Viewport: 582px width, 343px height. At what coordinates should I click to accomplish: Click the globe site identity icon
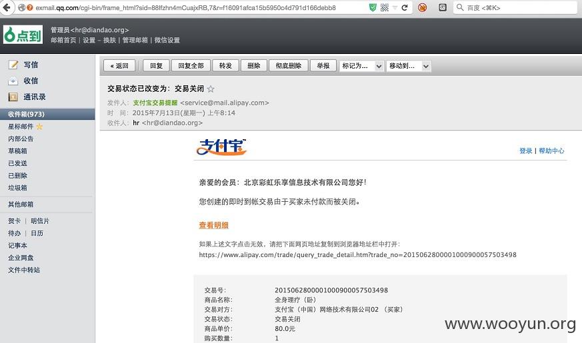pos(21,7)
